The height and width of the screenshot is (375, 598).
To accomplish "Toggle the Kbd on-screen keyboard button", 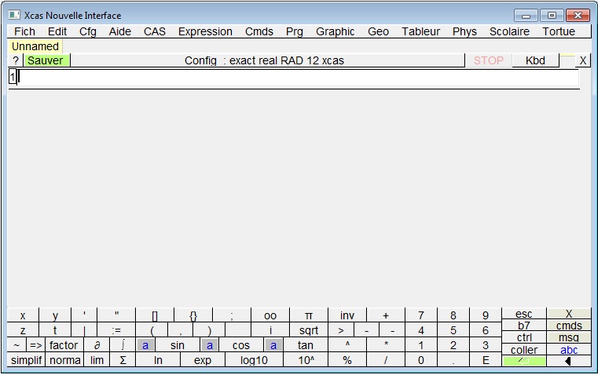I will tap(535, 60).
